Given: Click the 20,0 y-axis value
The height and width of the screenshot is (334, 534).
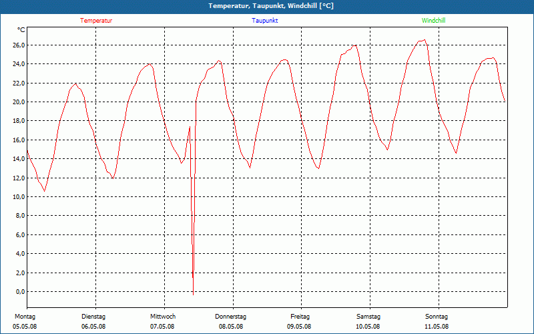Looking at the screenshot, I should tap(19, 102).
